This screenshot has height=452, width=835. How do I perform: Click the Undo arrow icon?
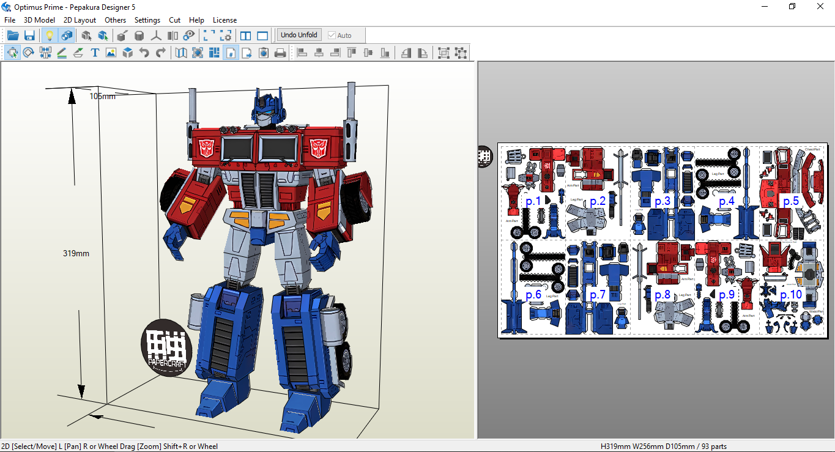click(x=144, y=53)
